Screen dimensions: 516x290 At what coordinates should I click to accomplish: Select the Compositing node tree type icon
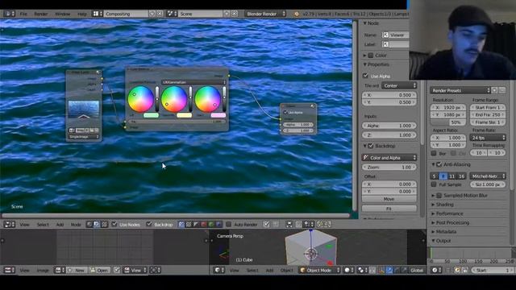pos(97,224)
